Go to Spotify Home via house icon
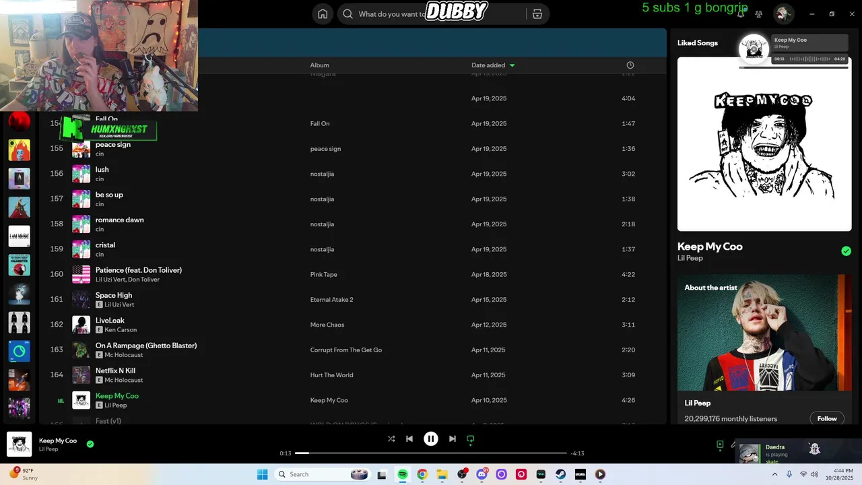The width and height of the screenshot is (862, 485). tap(323, 14)
